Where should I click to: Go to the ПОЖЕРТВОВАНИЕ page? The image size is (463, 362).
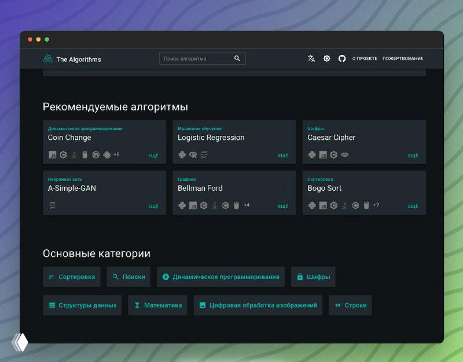click(403, 58)
